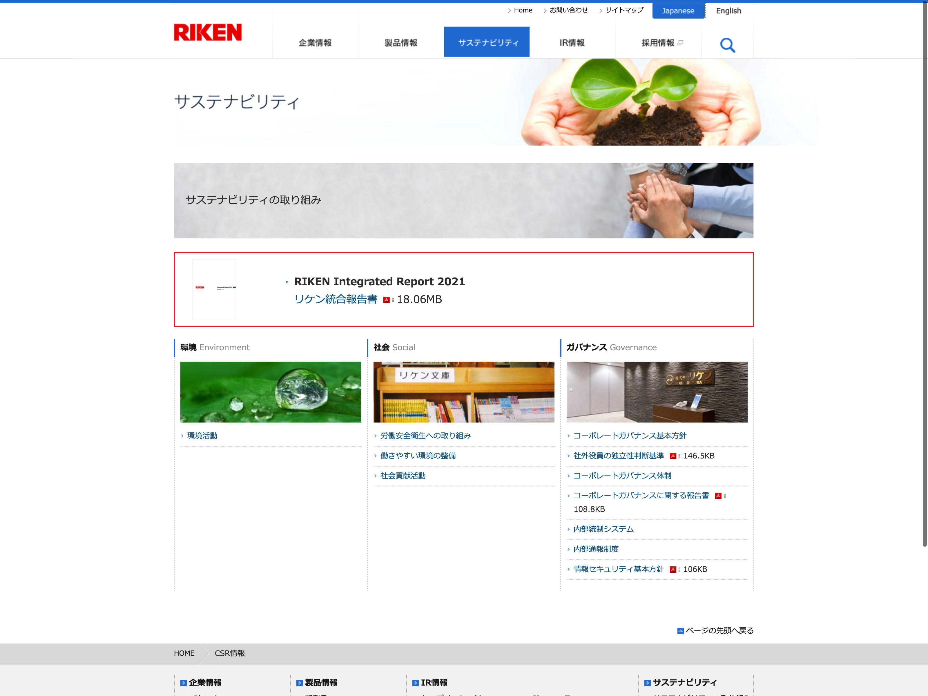Viewport: 928px width, 696px height.
Task: Open the リケン統合報告書 link
Action: tap(336, 299)
